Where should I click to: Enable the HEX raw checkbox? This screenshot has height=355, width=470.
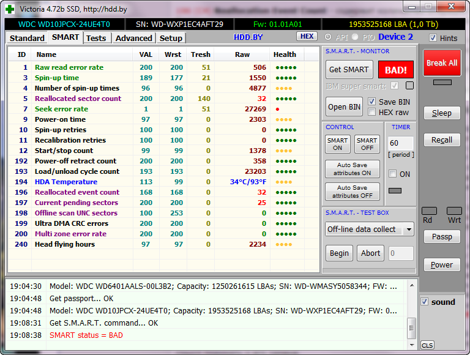372,112
